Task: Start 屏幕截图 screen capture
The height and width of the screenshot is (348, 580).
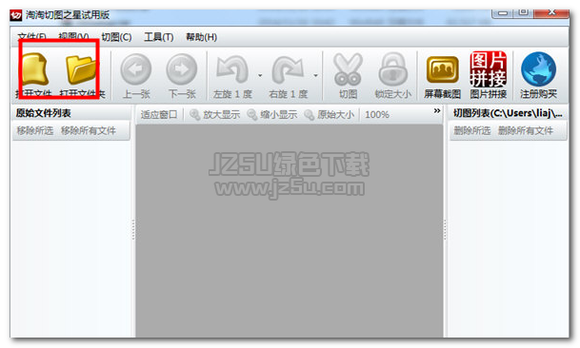Action: pos(443,76)
